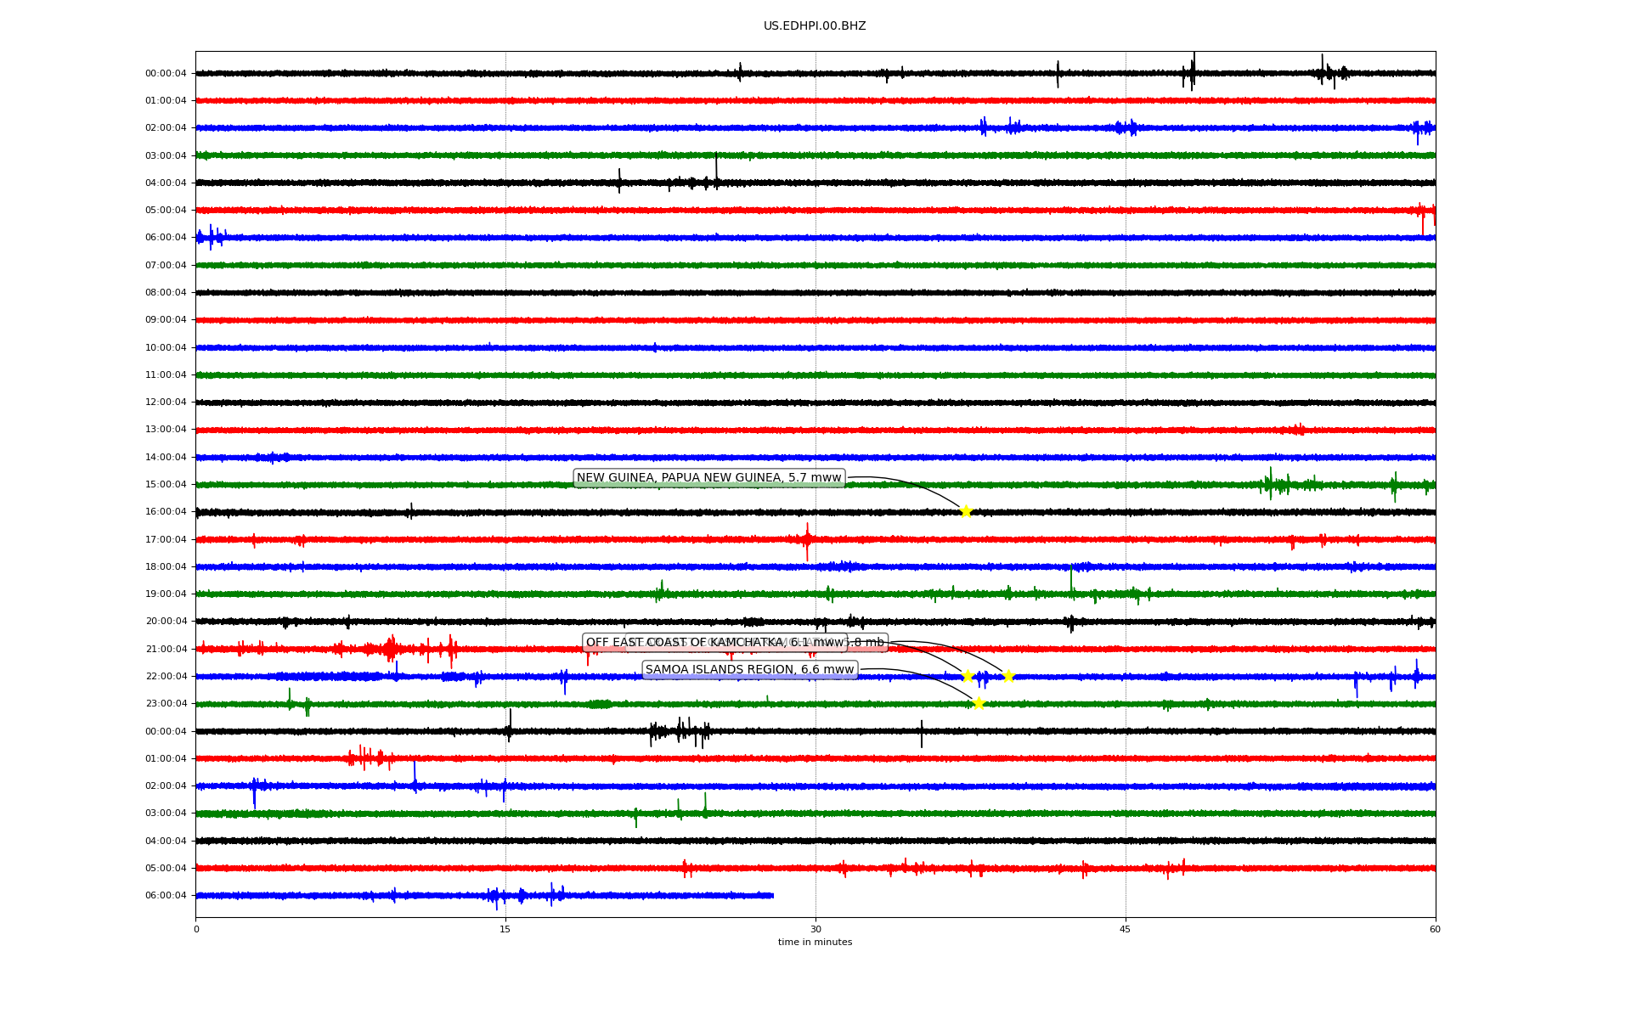Click the 09:00:04 trace time label
Image resolution: width=1631 pixels, height=1019 pixels.
166,320
